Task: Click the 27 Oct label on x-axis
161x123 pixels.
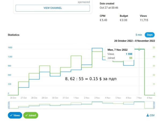Action: tap(24, 98)
